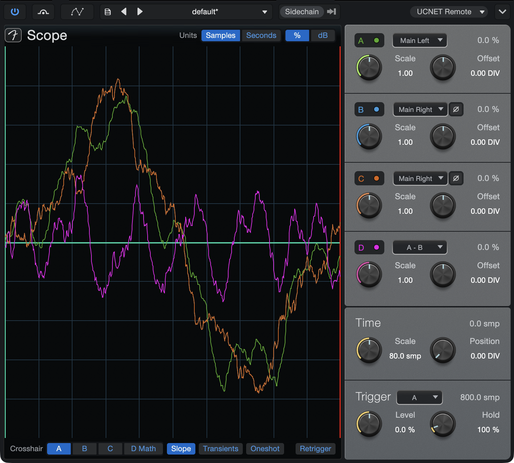The image size is (514, 463).
Task: Open channel C Main Right source dropdown
Action: [420, 179]
